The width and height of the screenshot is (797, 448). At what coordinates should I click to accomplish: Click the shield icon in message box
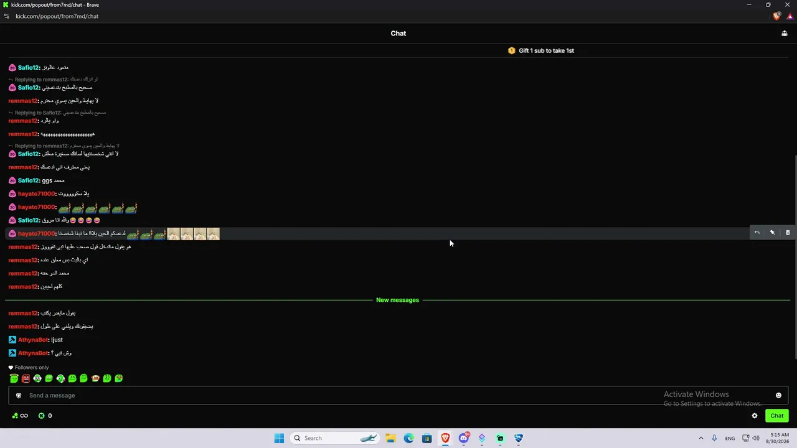[19, 395]
